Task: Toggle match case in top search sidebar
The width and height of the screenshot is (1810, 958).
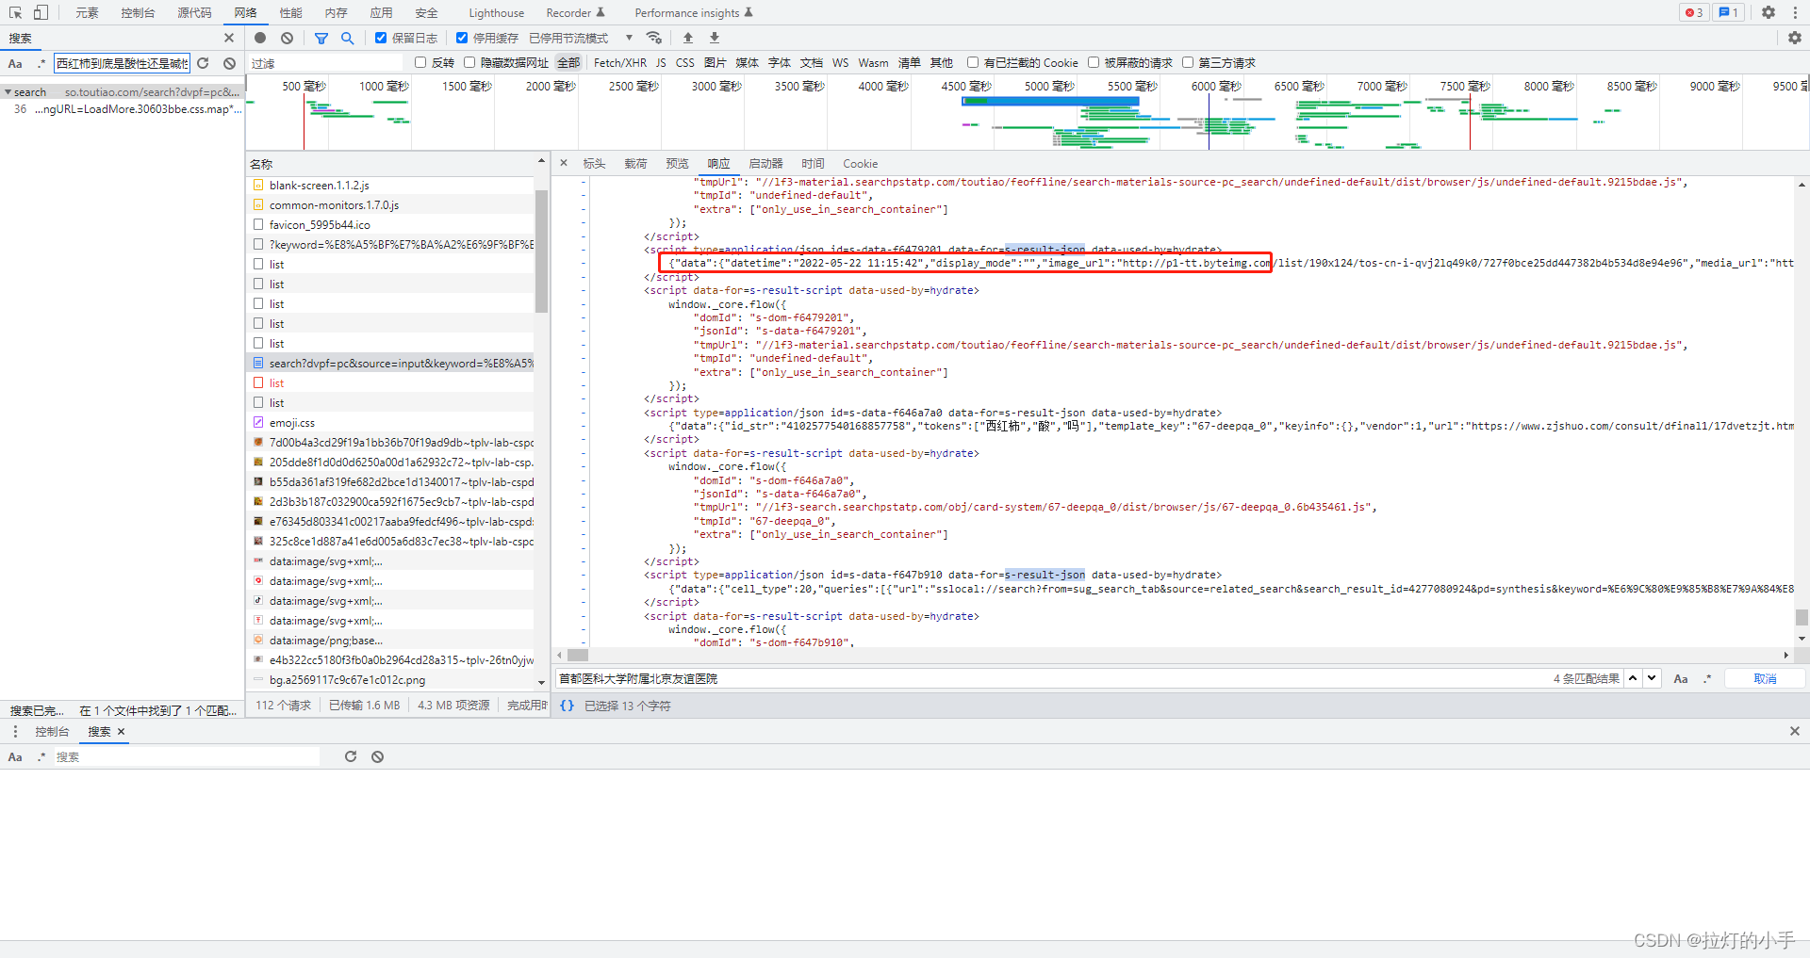Action: coord(15,63)
